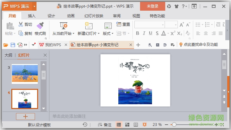This screenshot has width=231, height=130.
Task: Click the decrease indent icon
Action: click(218, 24)
